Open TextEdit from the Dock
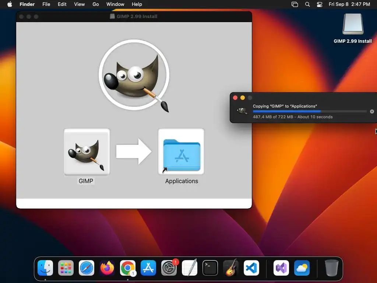The height and width of the screenshot is (283, 377). point(190,268)
